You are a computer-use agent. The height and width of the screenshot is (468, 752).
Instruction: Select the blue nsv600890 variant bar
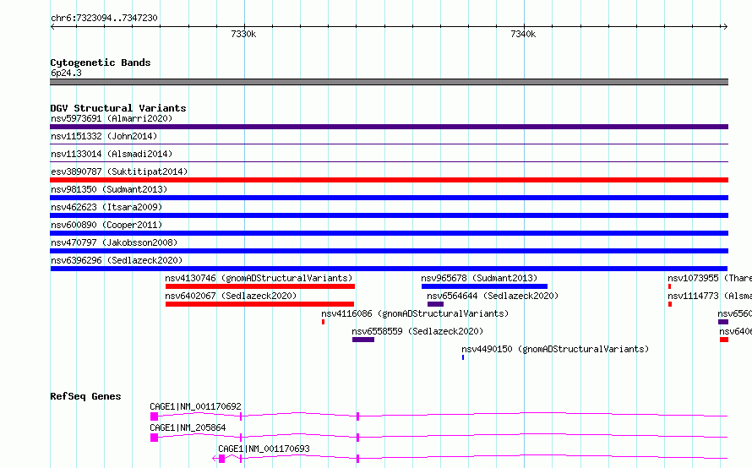click(389, 233)
